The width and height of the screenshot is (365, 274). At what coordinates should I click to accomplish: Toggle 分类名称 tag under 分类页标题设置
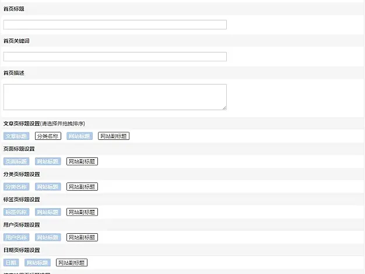(x=16, y=187)
